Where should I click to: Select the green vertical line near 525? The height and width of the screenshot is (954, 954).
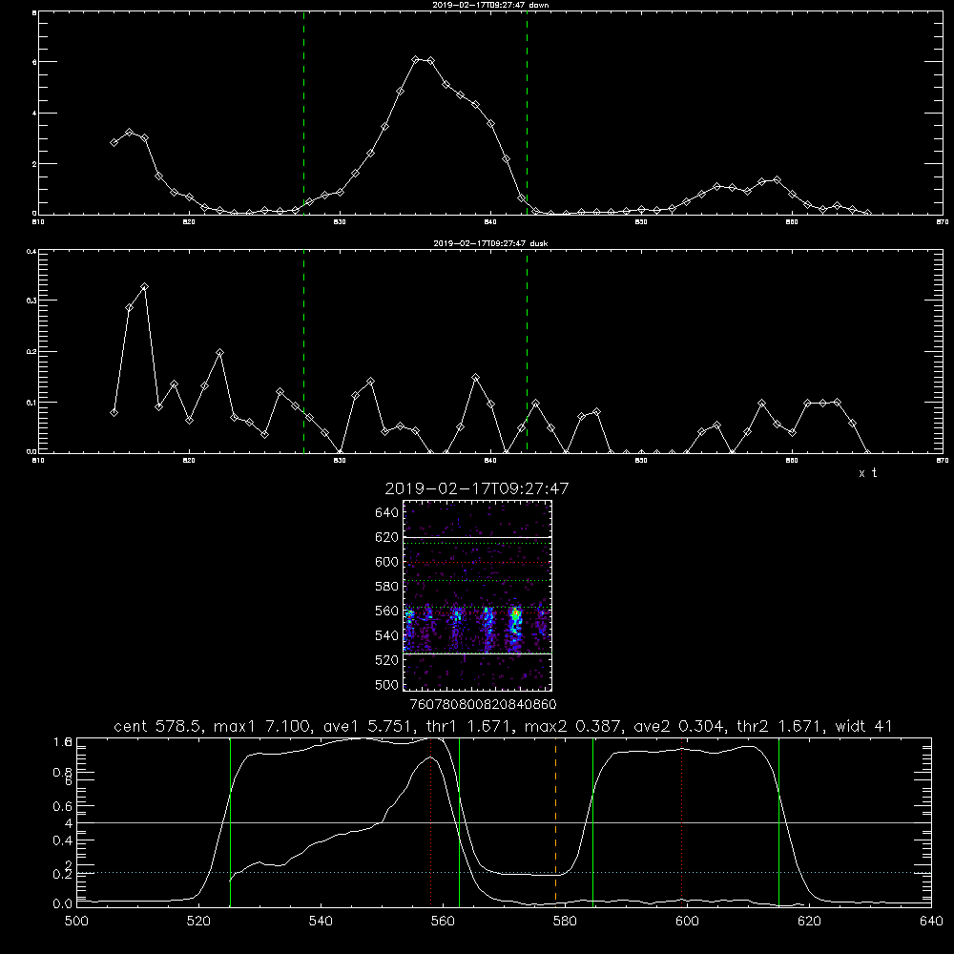tap(231, 821)
